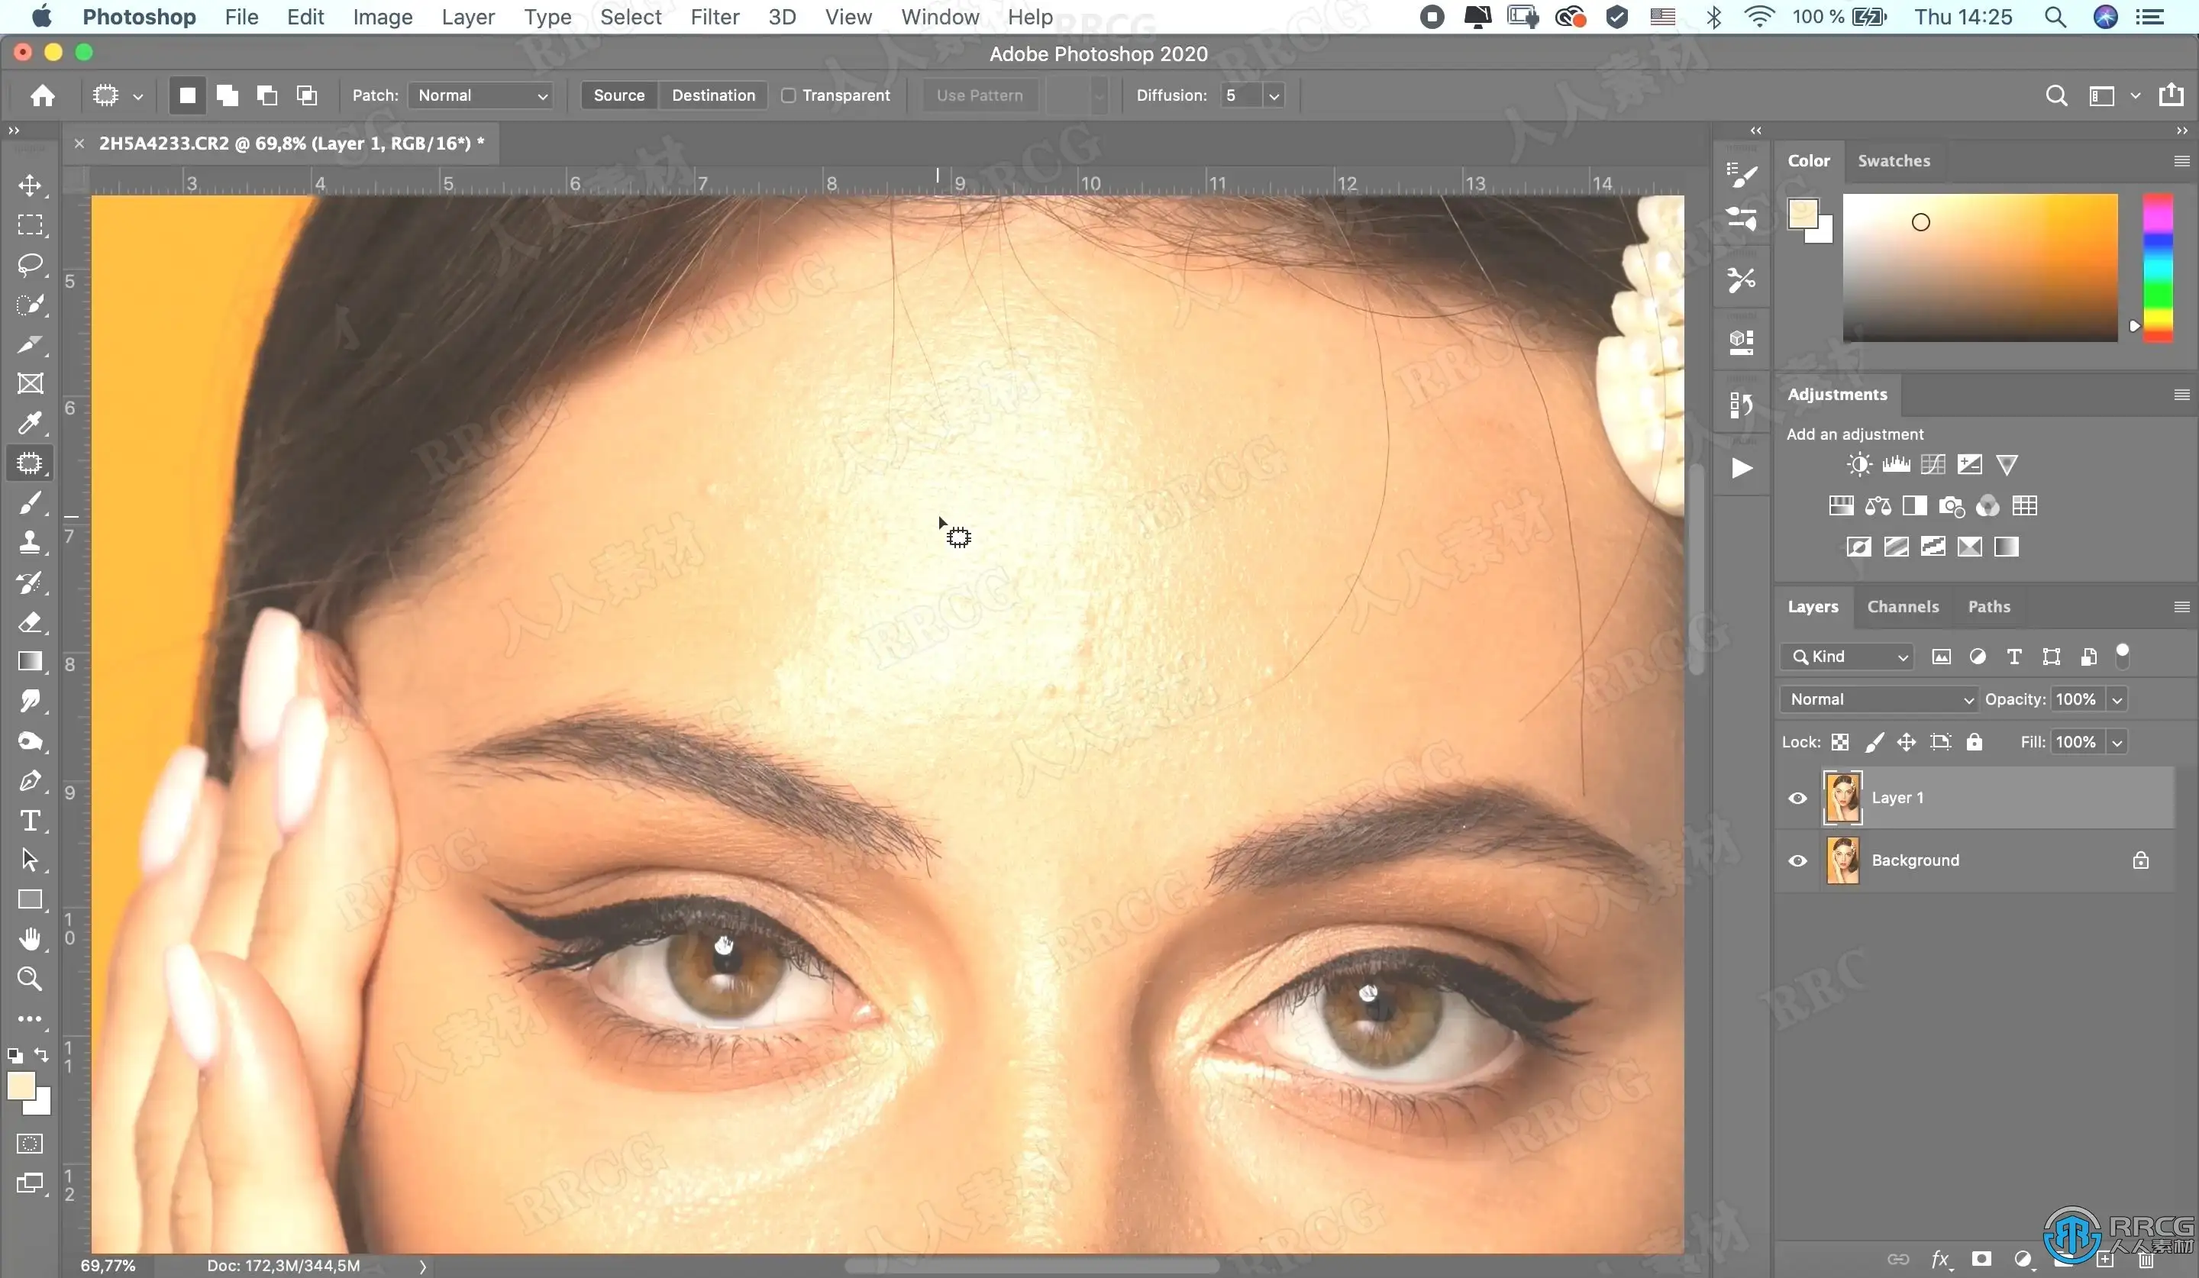The width and height of the screenshot is (2199, 1278).
Task: Add a Brightness/Contrast adjustment
Action: pyautogui.click(x=1858, y=464)
